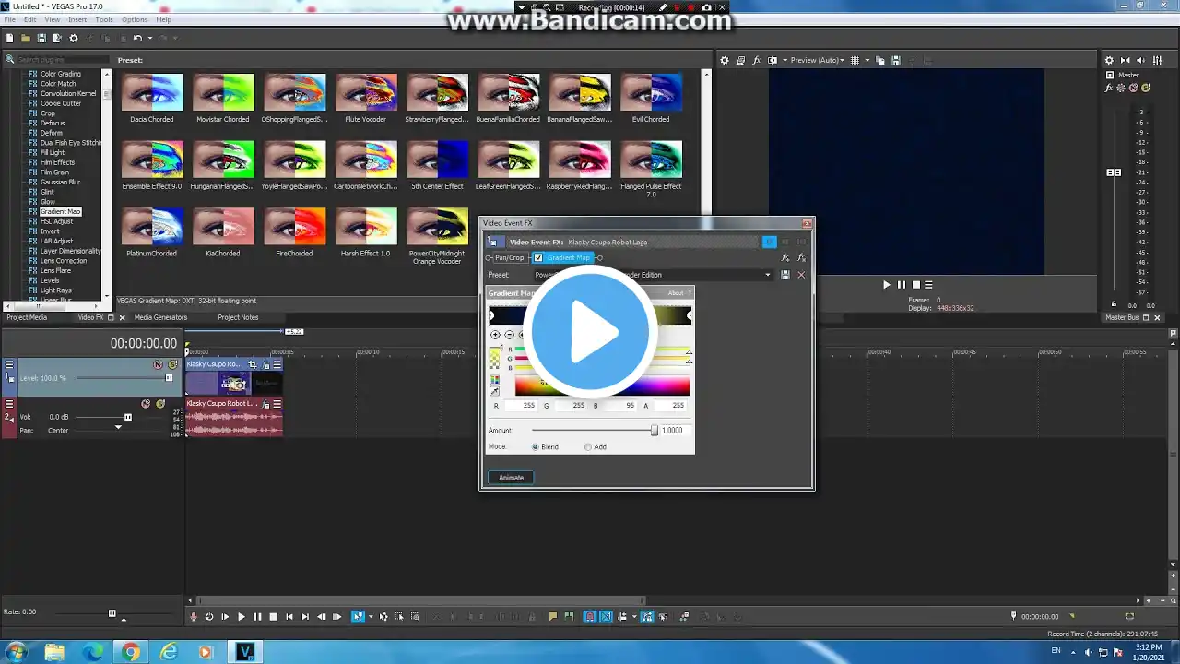The height and width of the screenshot is (664, 1180).
Task: Click the Pan/Crop button in Video Event FX
Action: pyautogui.click(x=509, y=258)
